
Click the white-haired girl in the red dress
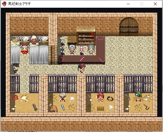coord(25,49)
